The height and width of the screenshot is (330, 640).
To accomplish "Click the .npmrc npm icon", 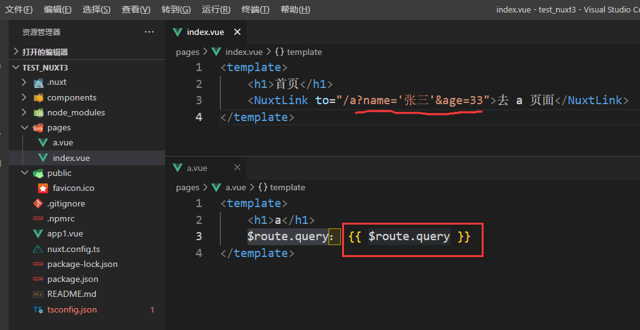I will [38, 219].
